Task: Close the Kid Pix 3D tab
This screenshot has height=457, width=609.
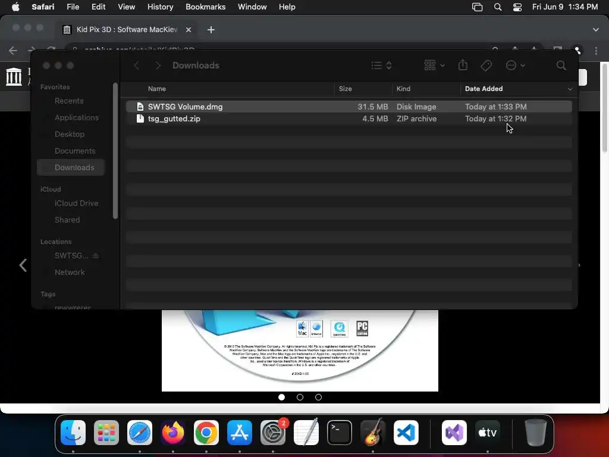Action: [189, 30]
